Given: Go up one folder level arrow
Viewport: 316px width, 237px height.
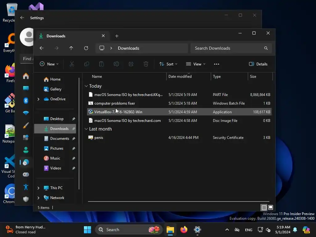Looking at the screenshot, I should coord(71,48).
